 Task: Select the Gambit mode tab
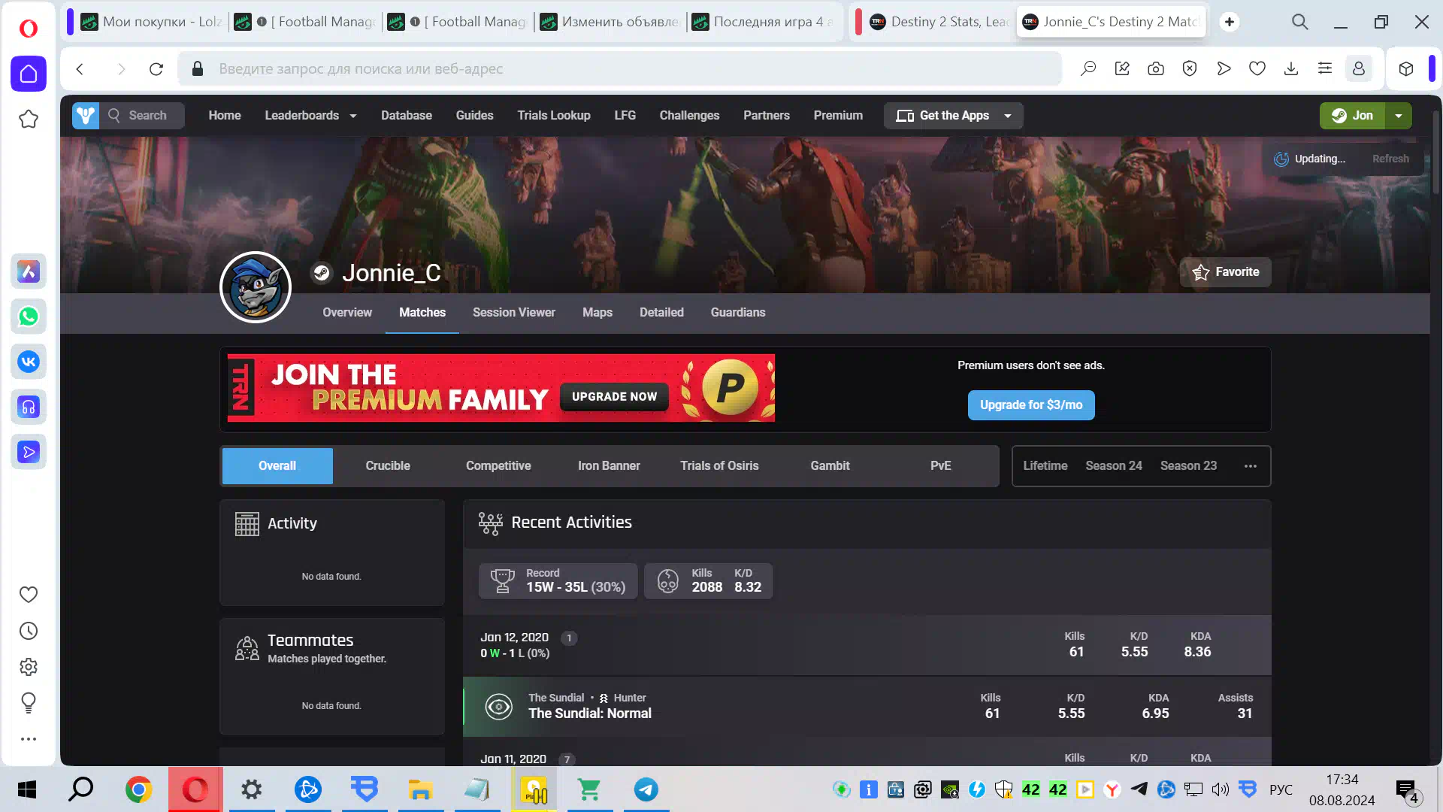pyautogui.click(x=830, y=466)
